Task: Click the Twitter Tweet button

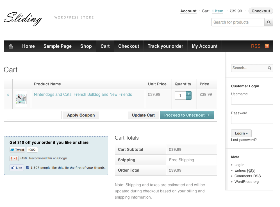Action: (x=17, y=150)
